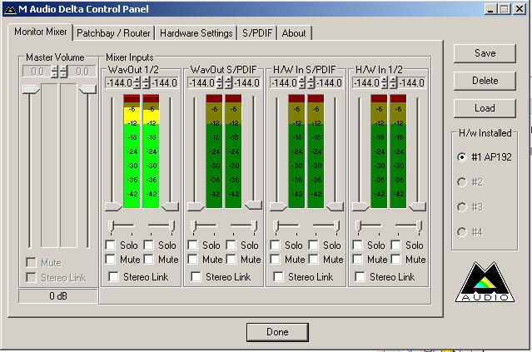Select the Monitor Mixer tab
This screenshot has height=352, width=532.
[40, 32]
